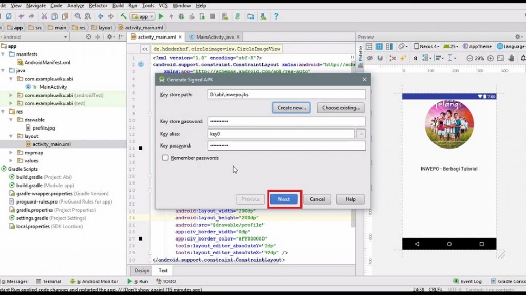The image size is (526, 295).
Task: Click the Next button in dialog
Action: click(x=284, y=199)
